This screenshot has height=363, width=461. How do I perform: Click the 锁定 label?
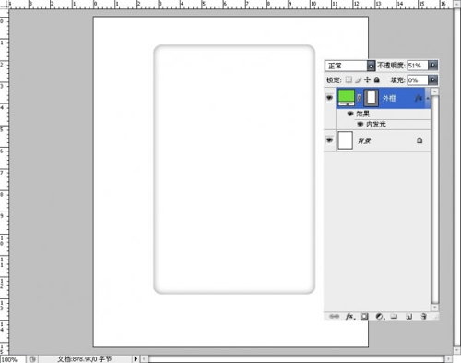pos(334,80)
